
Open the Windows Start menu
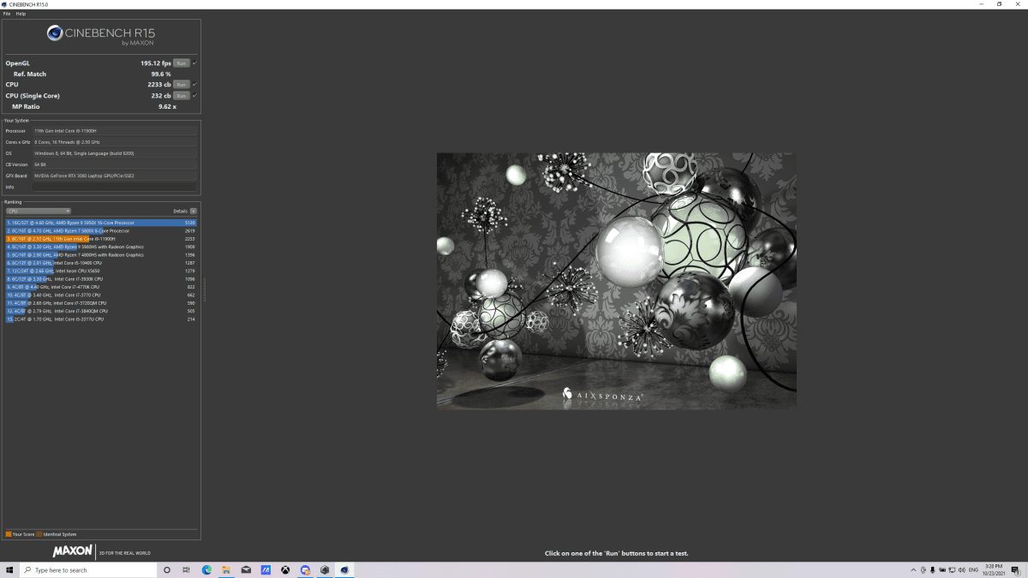pyautogui.click(x=9, y=569)
